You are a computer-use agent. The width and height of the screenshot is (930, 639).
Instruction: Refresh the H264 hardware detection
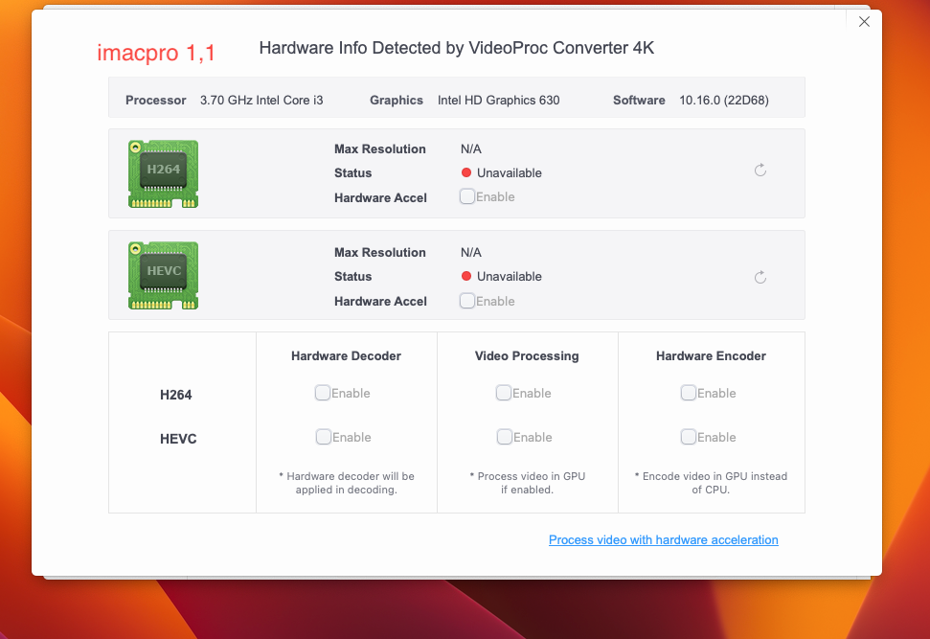pos(760,171)
